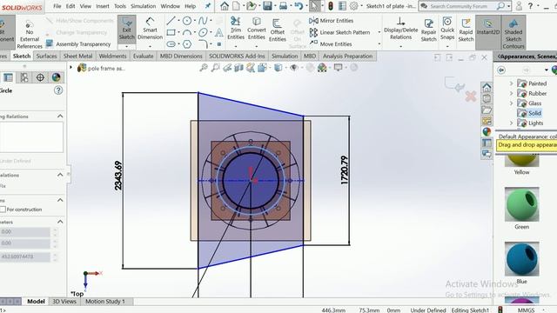Select the Green appearance swatch
This screenshot has width=557, height=313.
[x=521, y=204]
